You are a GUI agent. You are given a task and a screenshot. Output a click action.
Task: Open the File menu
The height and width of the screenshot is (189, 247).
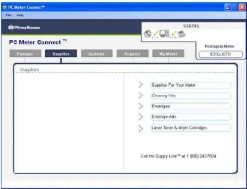pos(9,15)
